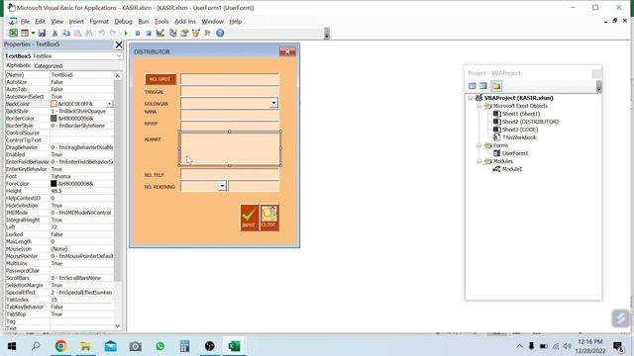634x356 pixels.
Task: Click View Code icon in Project panel
Action: 472,86
